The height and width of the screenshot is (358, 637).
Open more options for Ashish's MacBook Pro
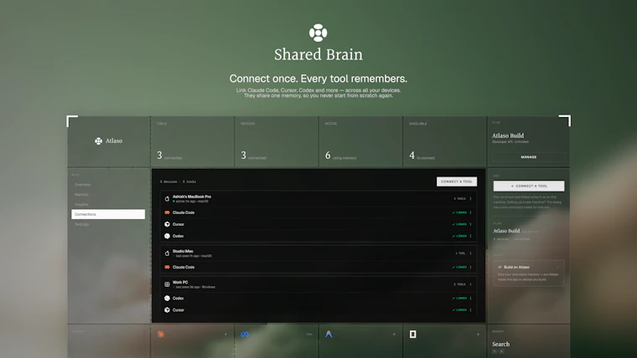471,199
